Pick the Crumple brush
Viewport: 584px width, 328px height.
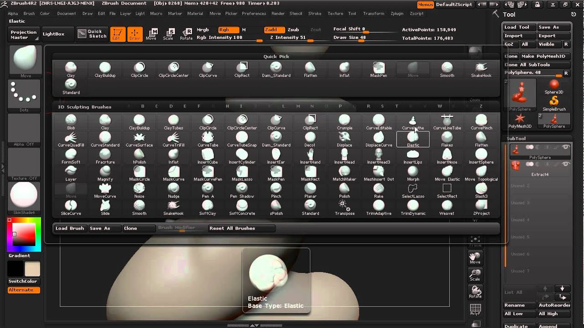click(x=344, y=122)
